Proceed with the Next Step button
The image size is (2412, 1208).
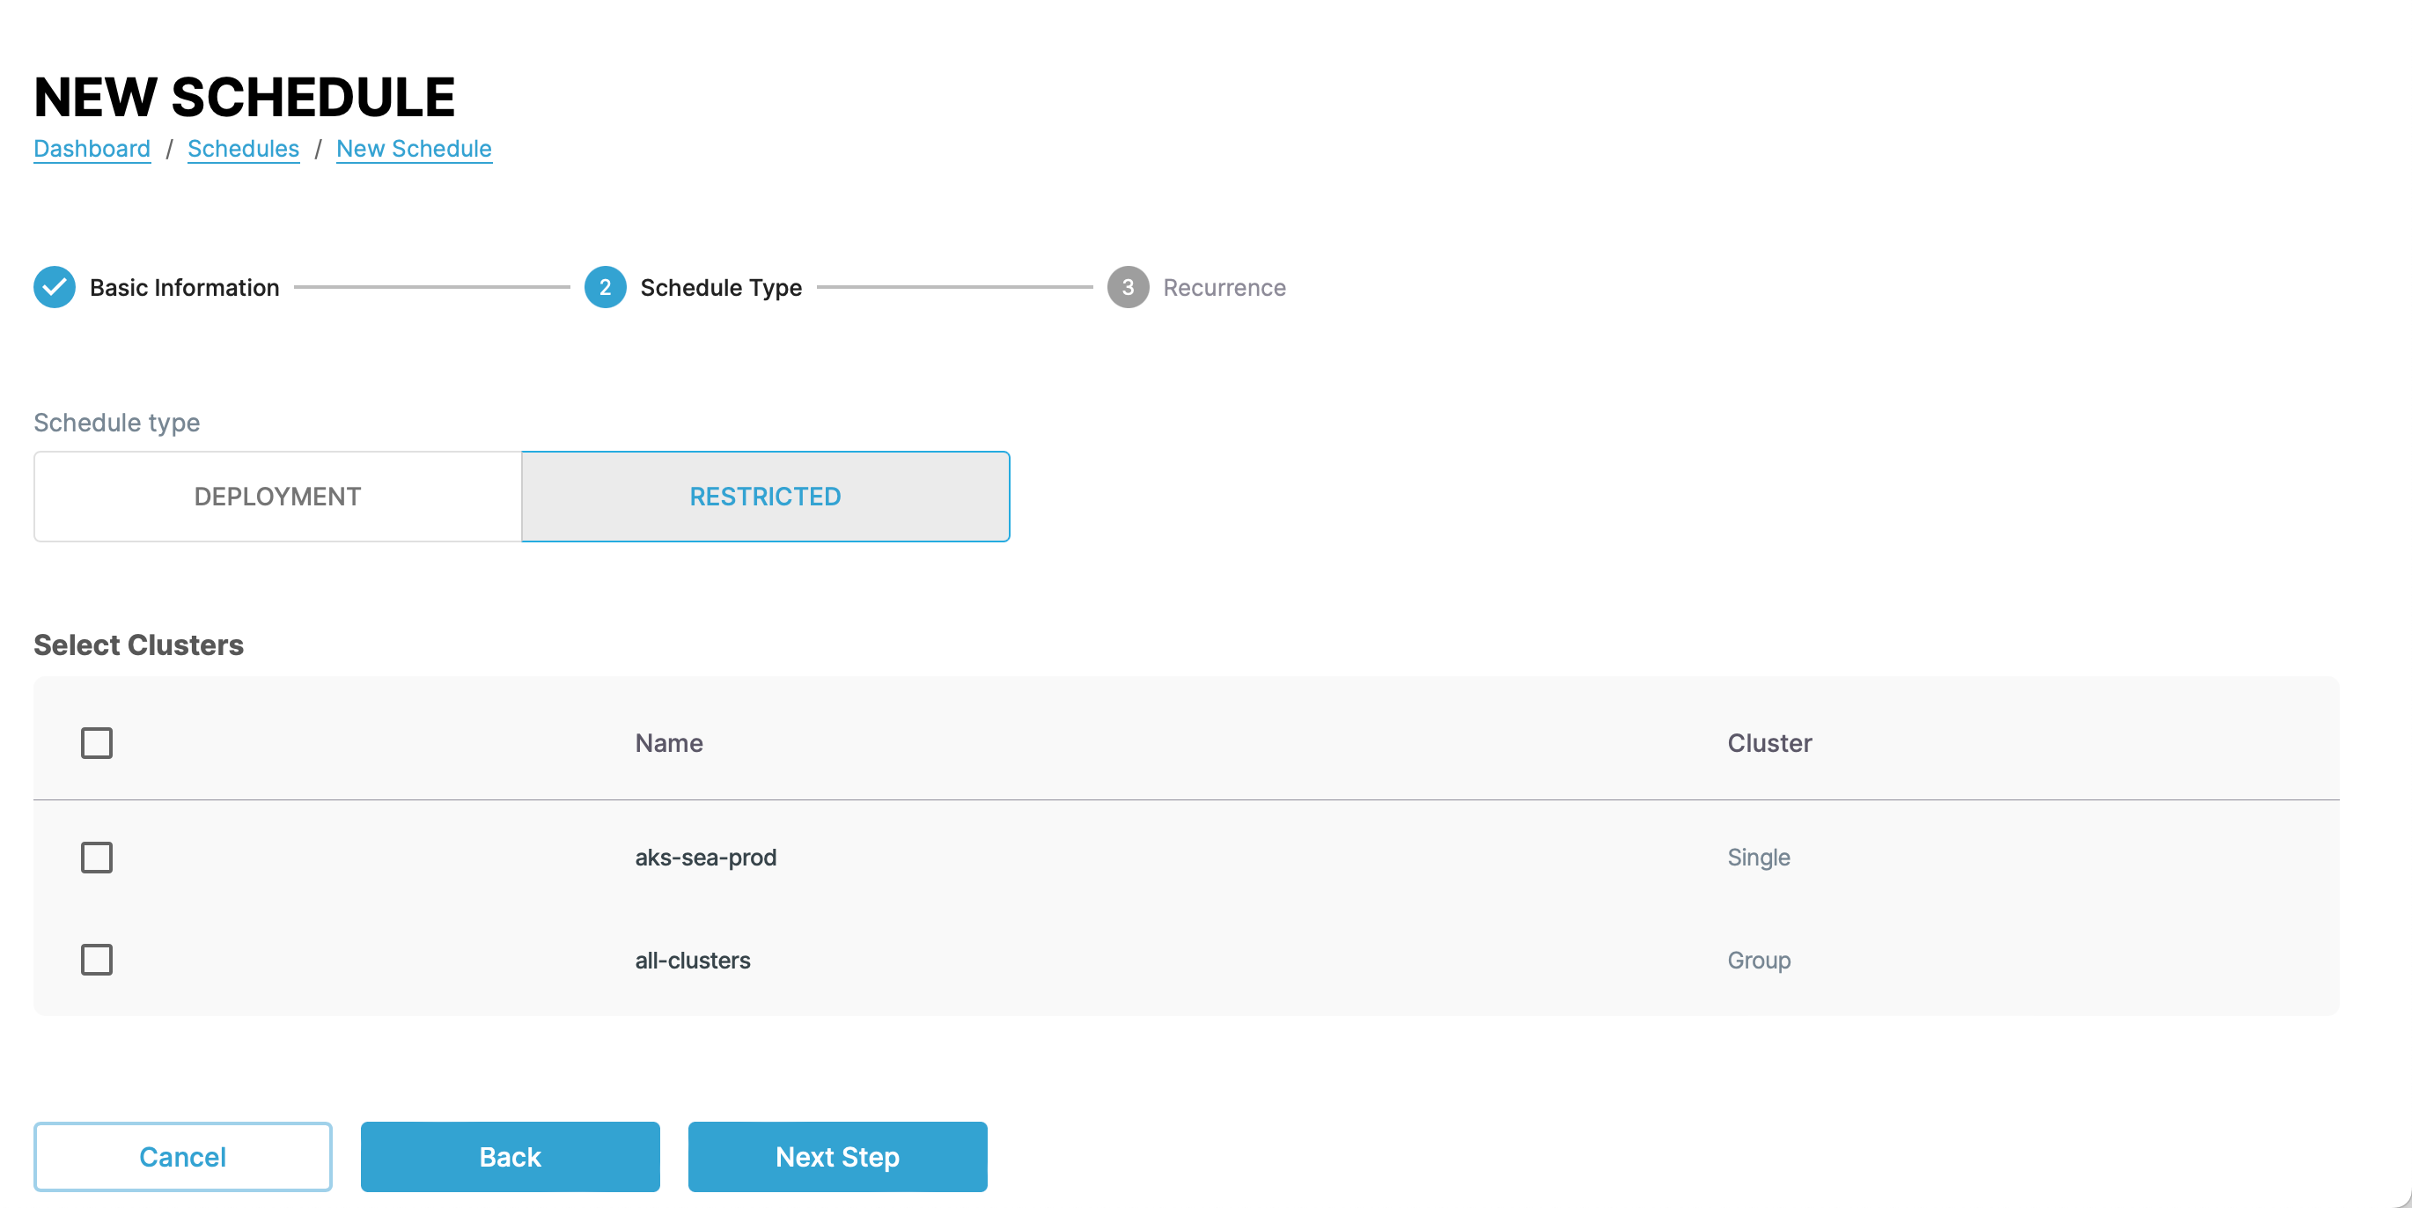(x=837, y=1158)
